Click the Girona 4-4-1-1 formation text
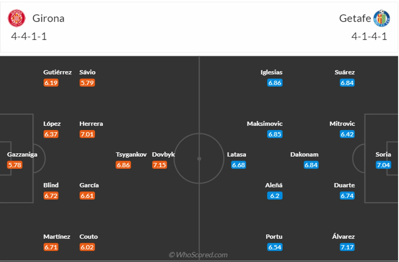 29,36
